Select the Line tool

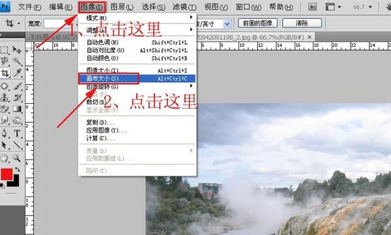pyautogui.click(x=17, y=145)
